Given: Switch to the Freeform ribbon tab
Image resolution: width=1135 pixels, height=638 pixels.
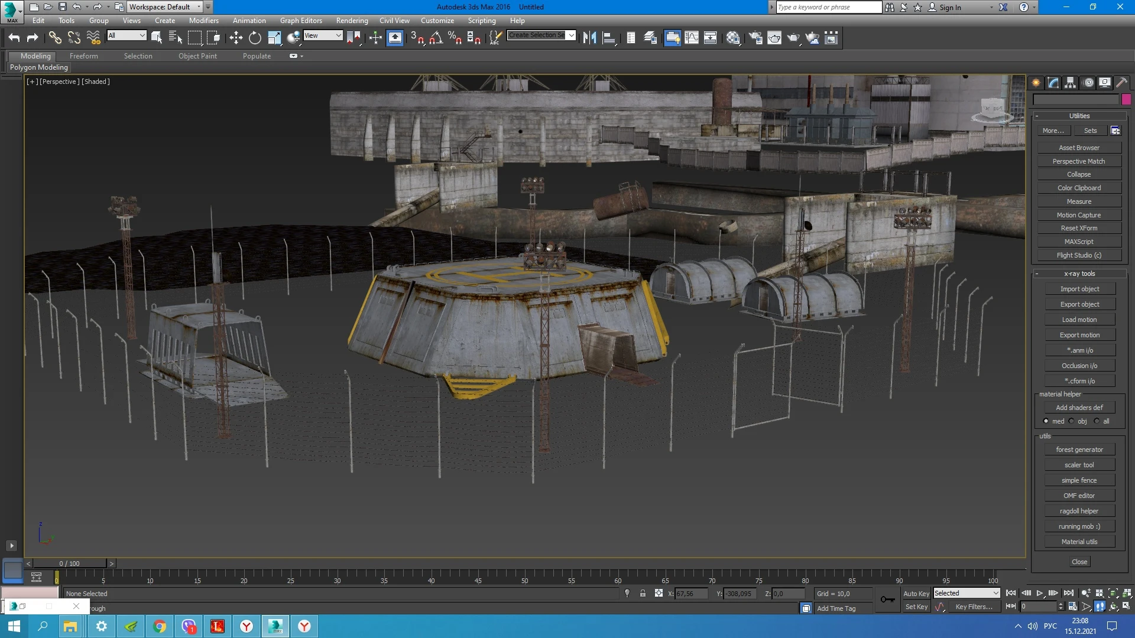Looking at the screenshot, I should point(83,56).
